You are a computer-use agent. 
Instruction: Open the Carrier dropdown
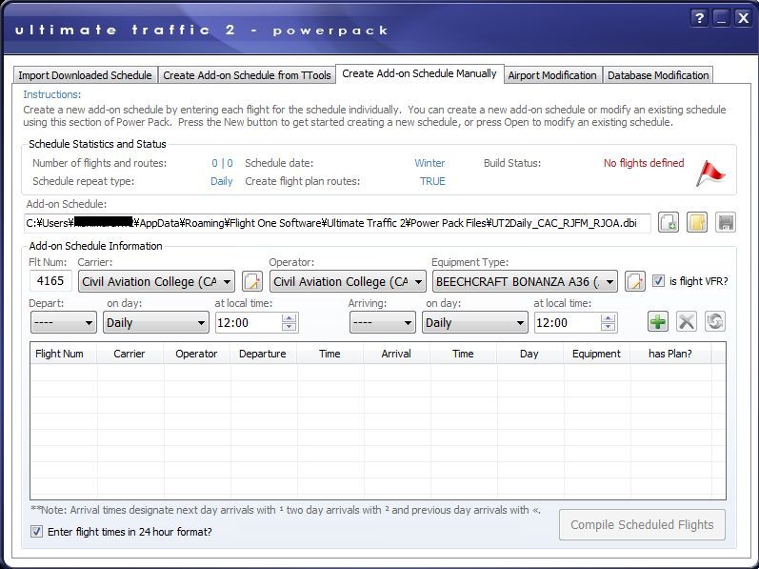(x=156, y=281)
